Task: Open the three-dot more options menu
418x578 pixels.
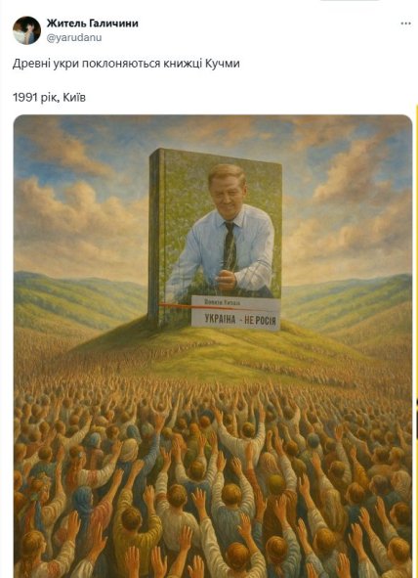Action: click(405, 23)
